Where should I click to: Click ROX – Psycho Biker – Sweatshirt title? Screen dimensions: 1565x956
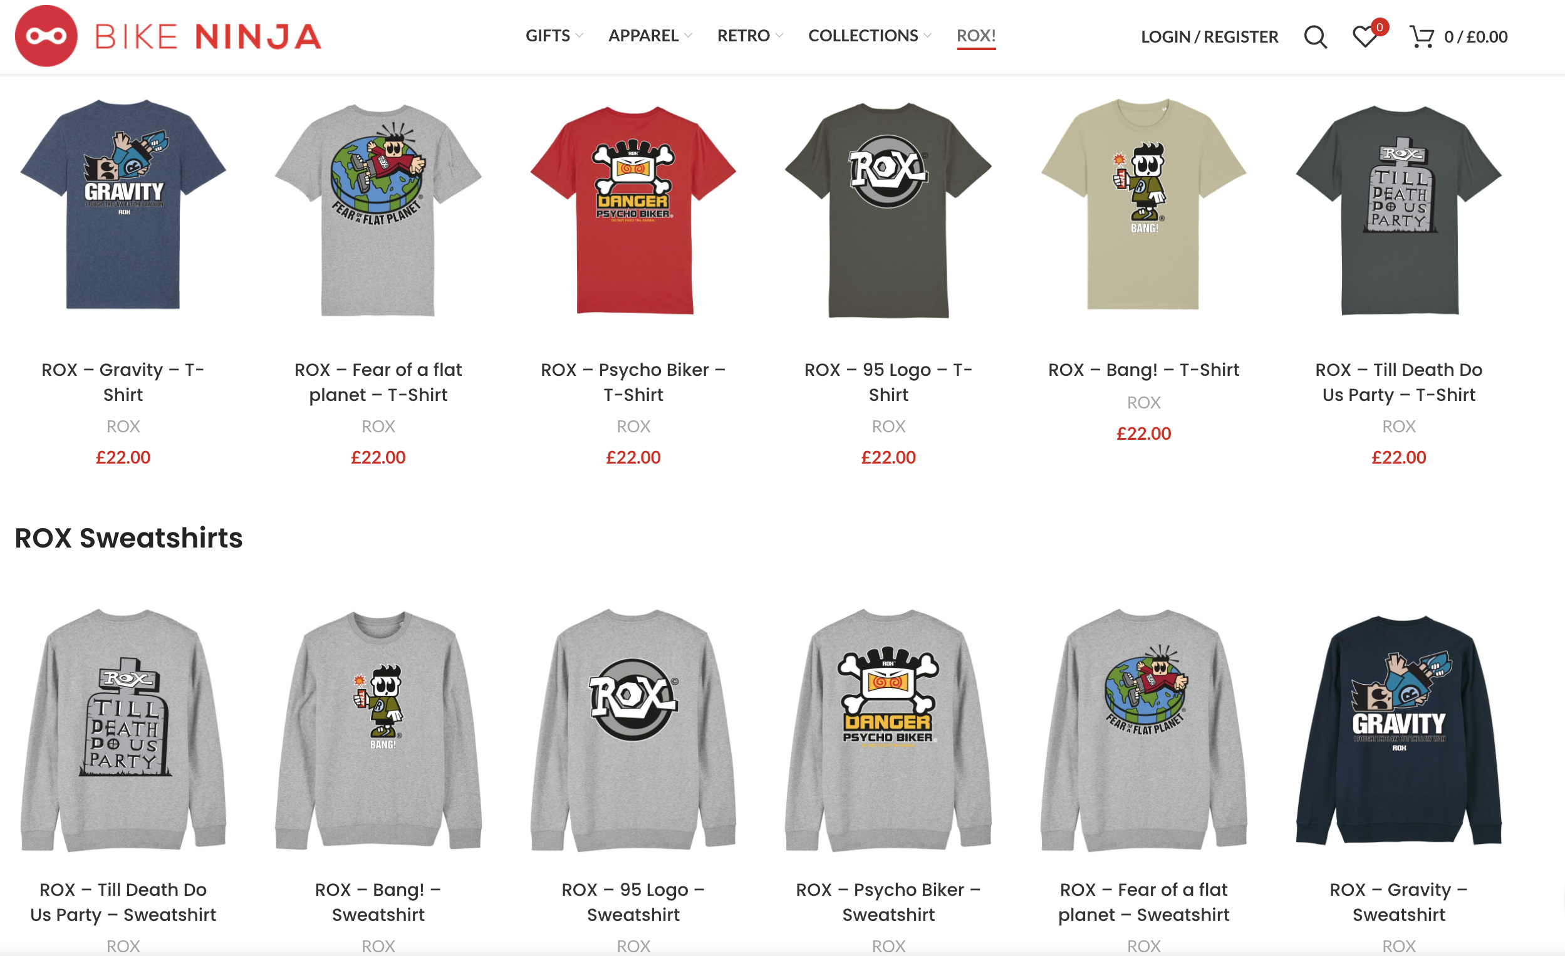click(x=888, y=901)
